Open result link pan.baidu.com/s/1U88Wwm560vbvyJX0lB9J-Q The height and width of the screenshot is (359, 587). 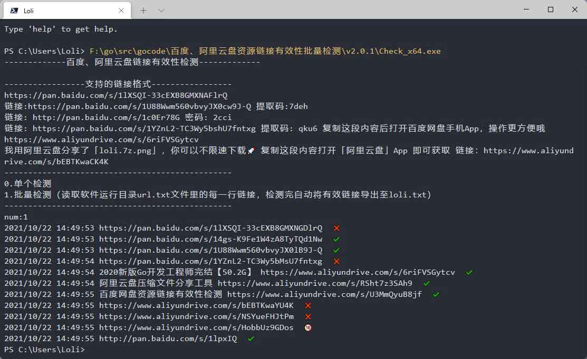click(210, 250)
